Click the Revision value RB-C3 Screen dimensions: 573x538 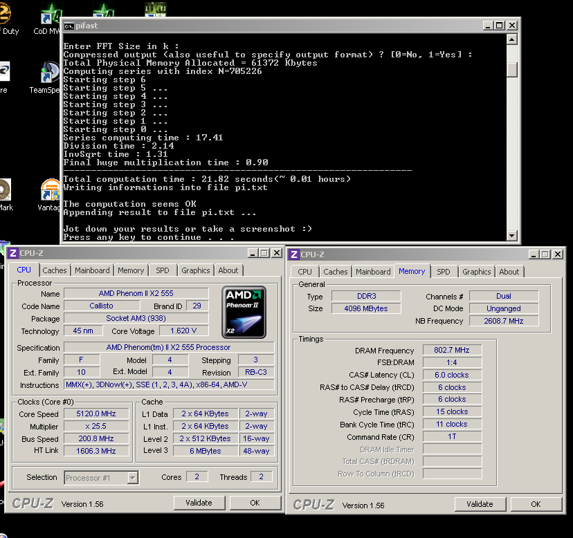pos(256,372)
